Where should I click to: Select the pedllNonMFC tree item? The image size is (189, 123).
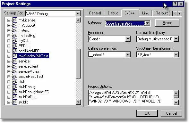(x=29, y=51)
